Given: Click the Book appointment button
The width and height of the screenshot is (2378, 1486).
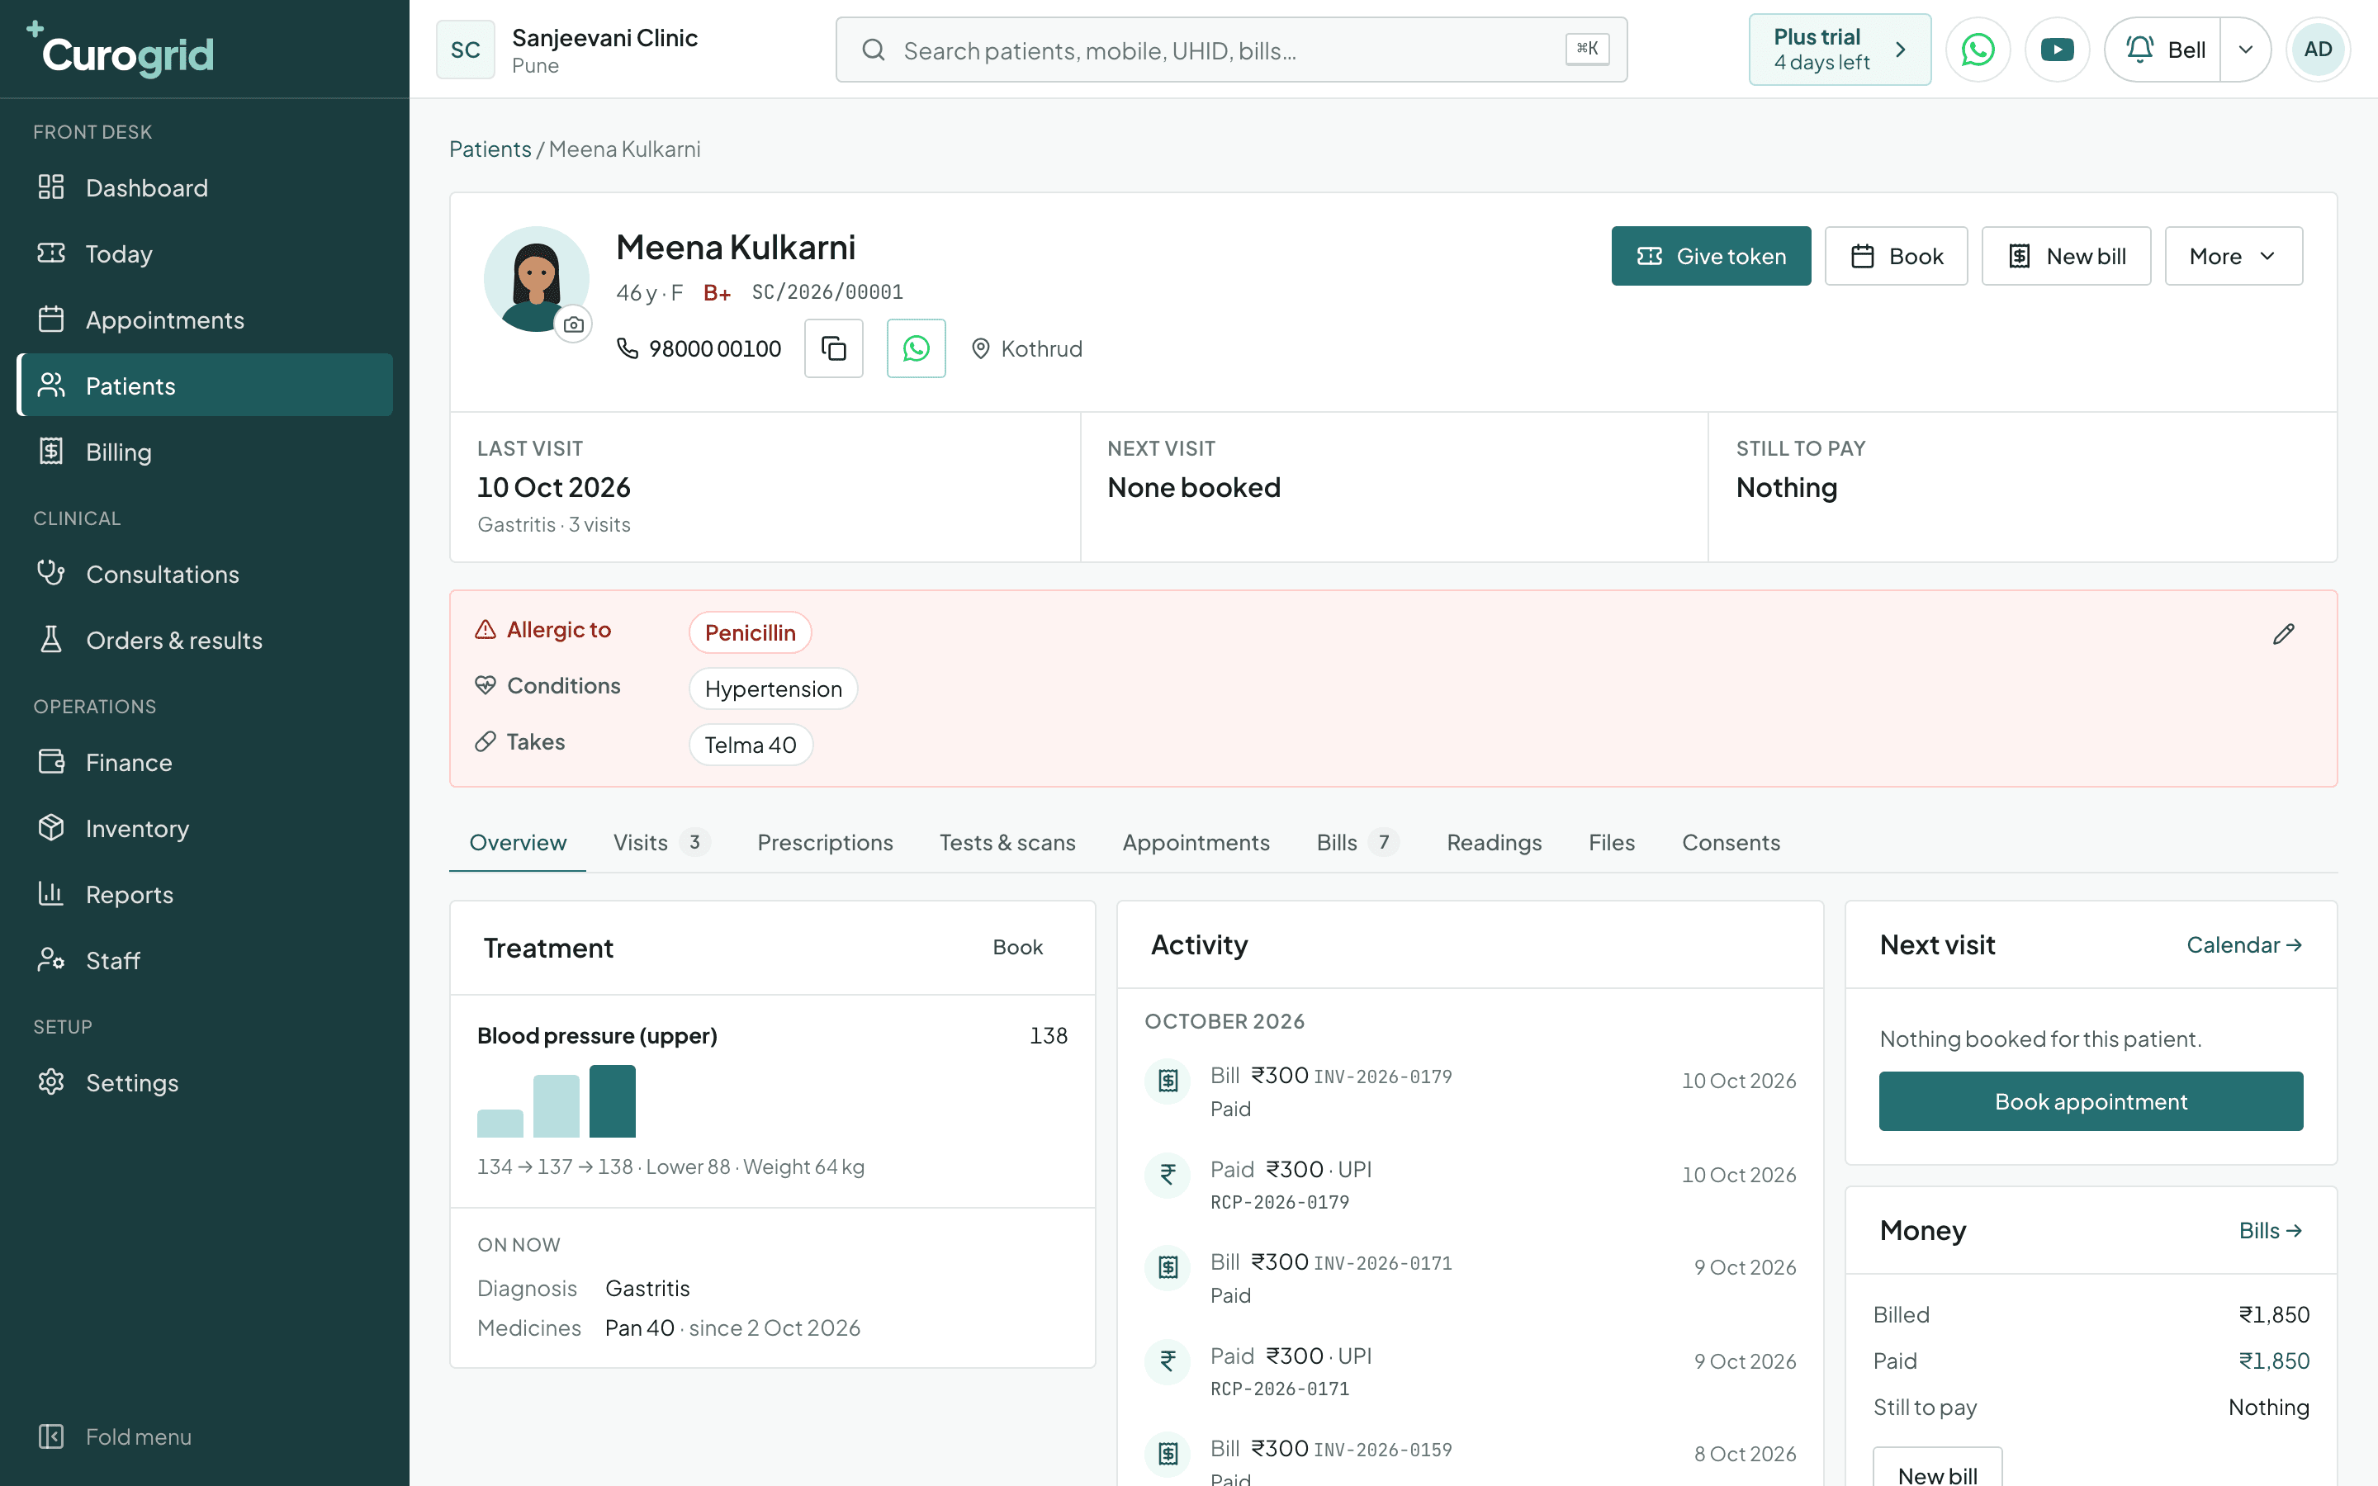Looking at the screenshot, I should pos(2090,1100).
